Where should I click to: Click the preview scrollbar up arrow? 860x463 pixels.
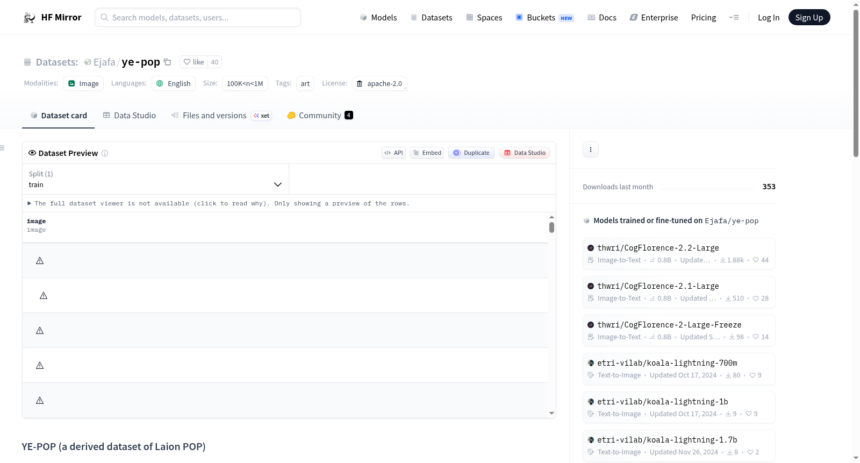pos(551,217)
